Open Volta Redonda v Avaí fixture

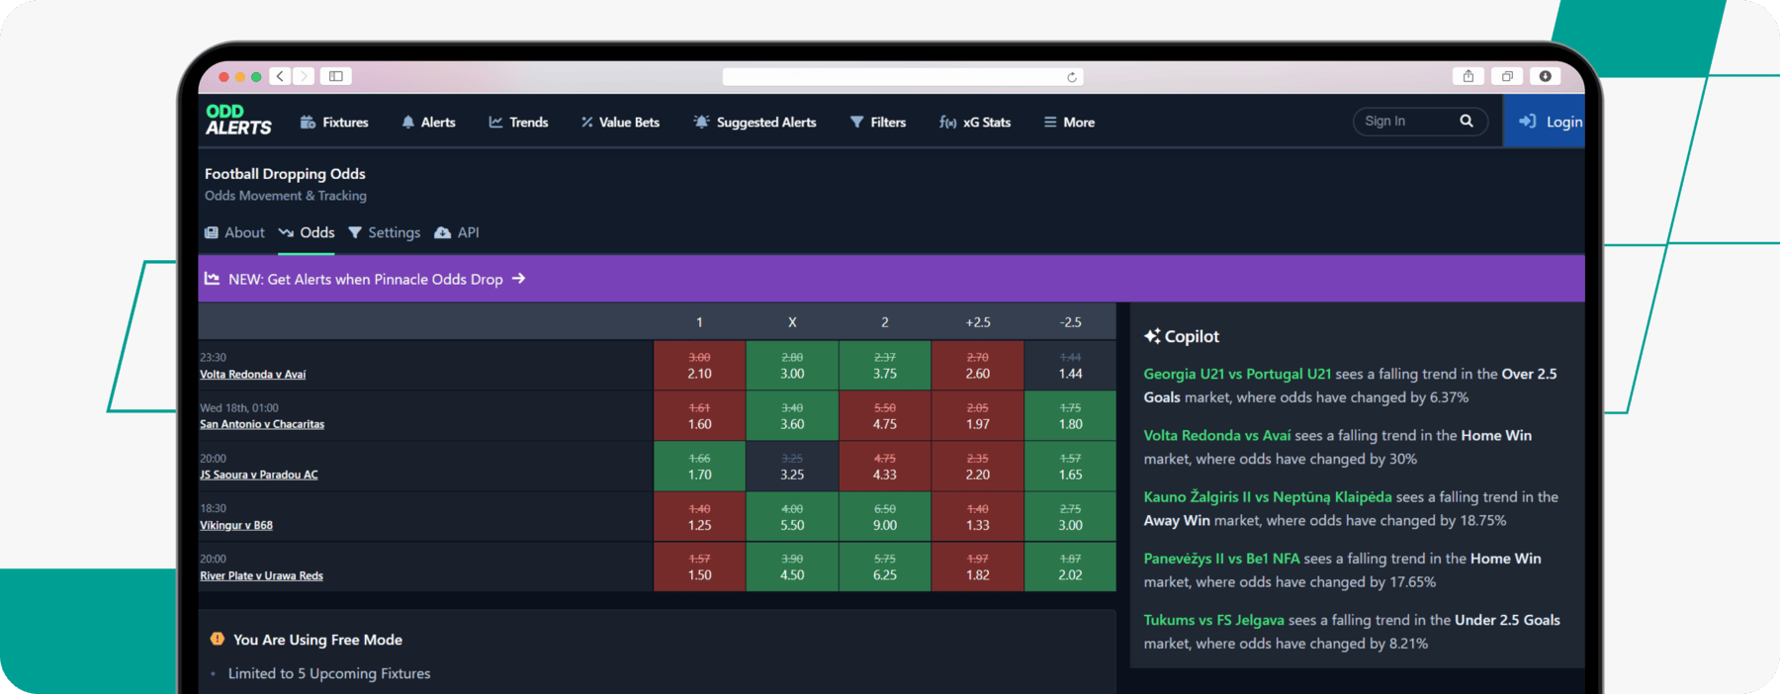[252, 375]
